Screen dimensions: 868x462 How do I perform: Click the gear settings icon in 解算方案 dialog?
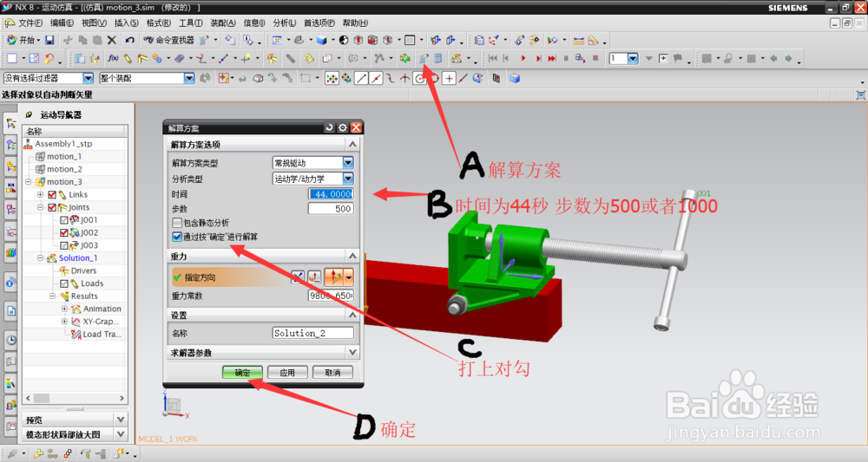coord(343,127)
